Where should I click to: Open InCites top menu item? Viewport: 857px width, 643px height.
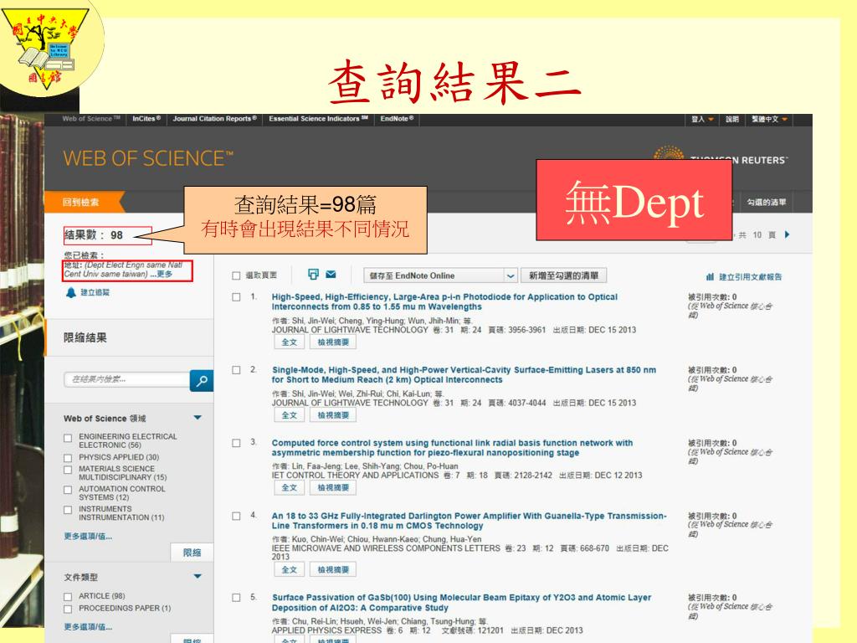pos(146,119)
